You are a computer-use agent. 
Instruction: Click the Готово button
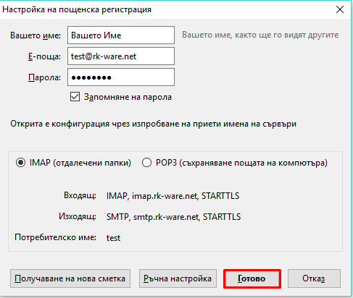[252, 278]
